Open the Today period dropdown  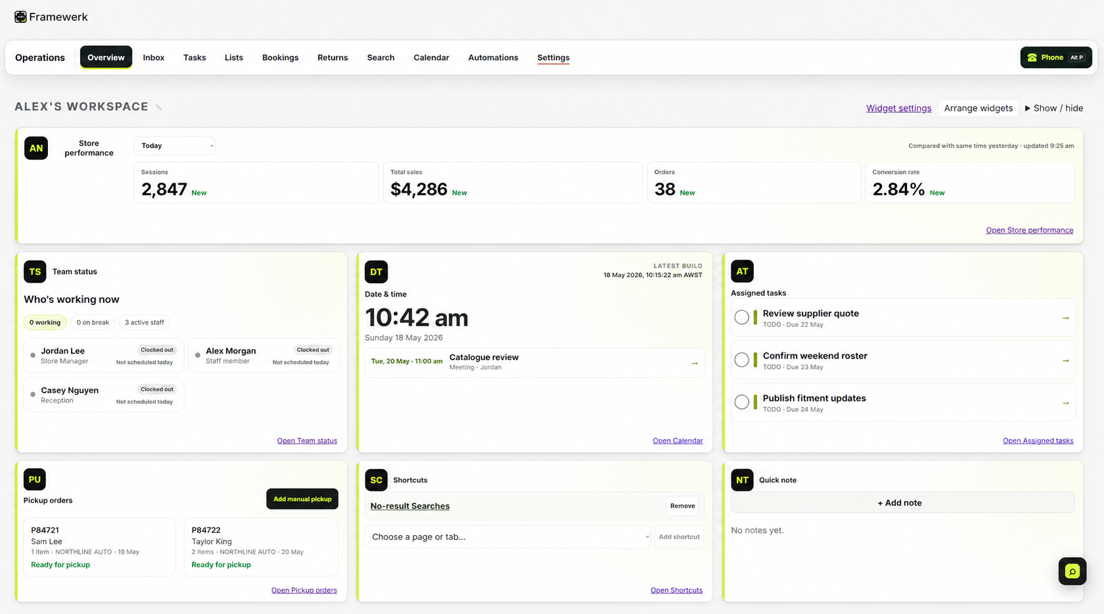pos(175,146)
